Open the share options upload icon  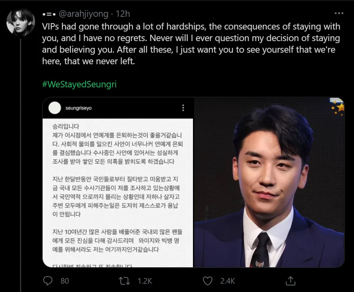290,281
